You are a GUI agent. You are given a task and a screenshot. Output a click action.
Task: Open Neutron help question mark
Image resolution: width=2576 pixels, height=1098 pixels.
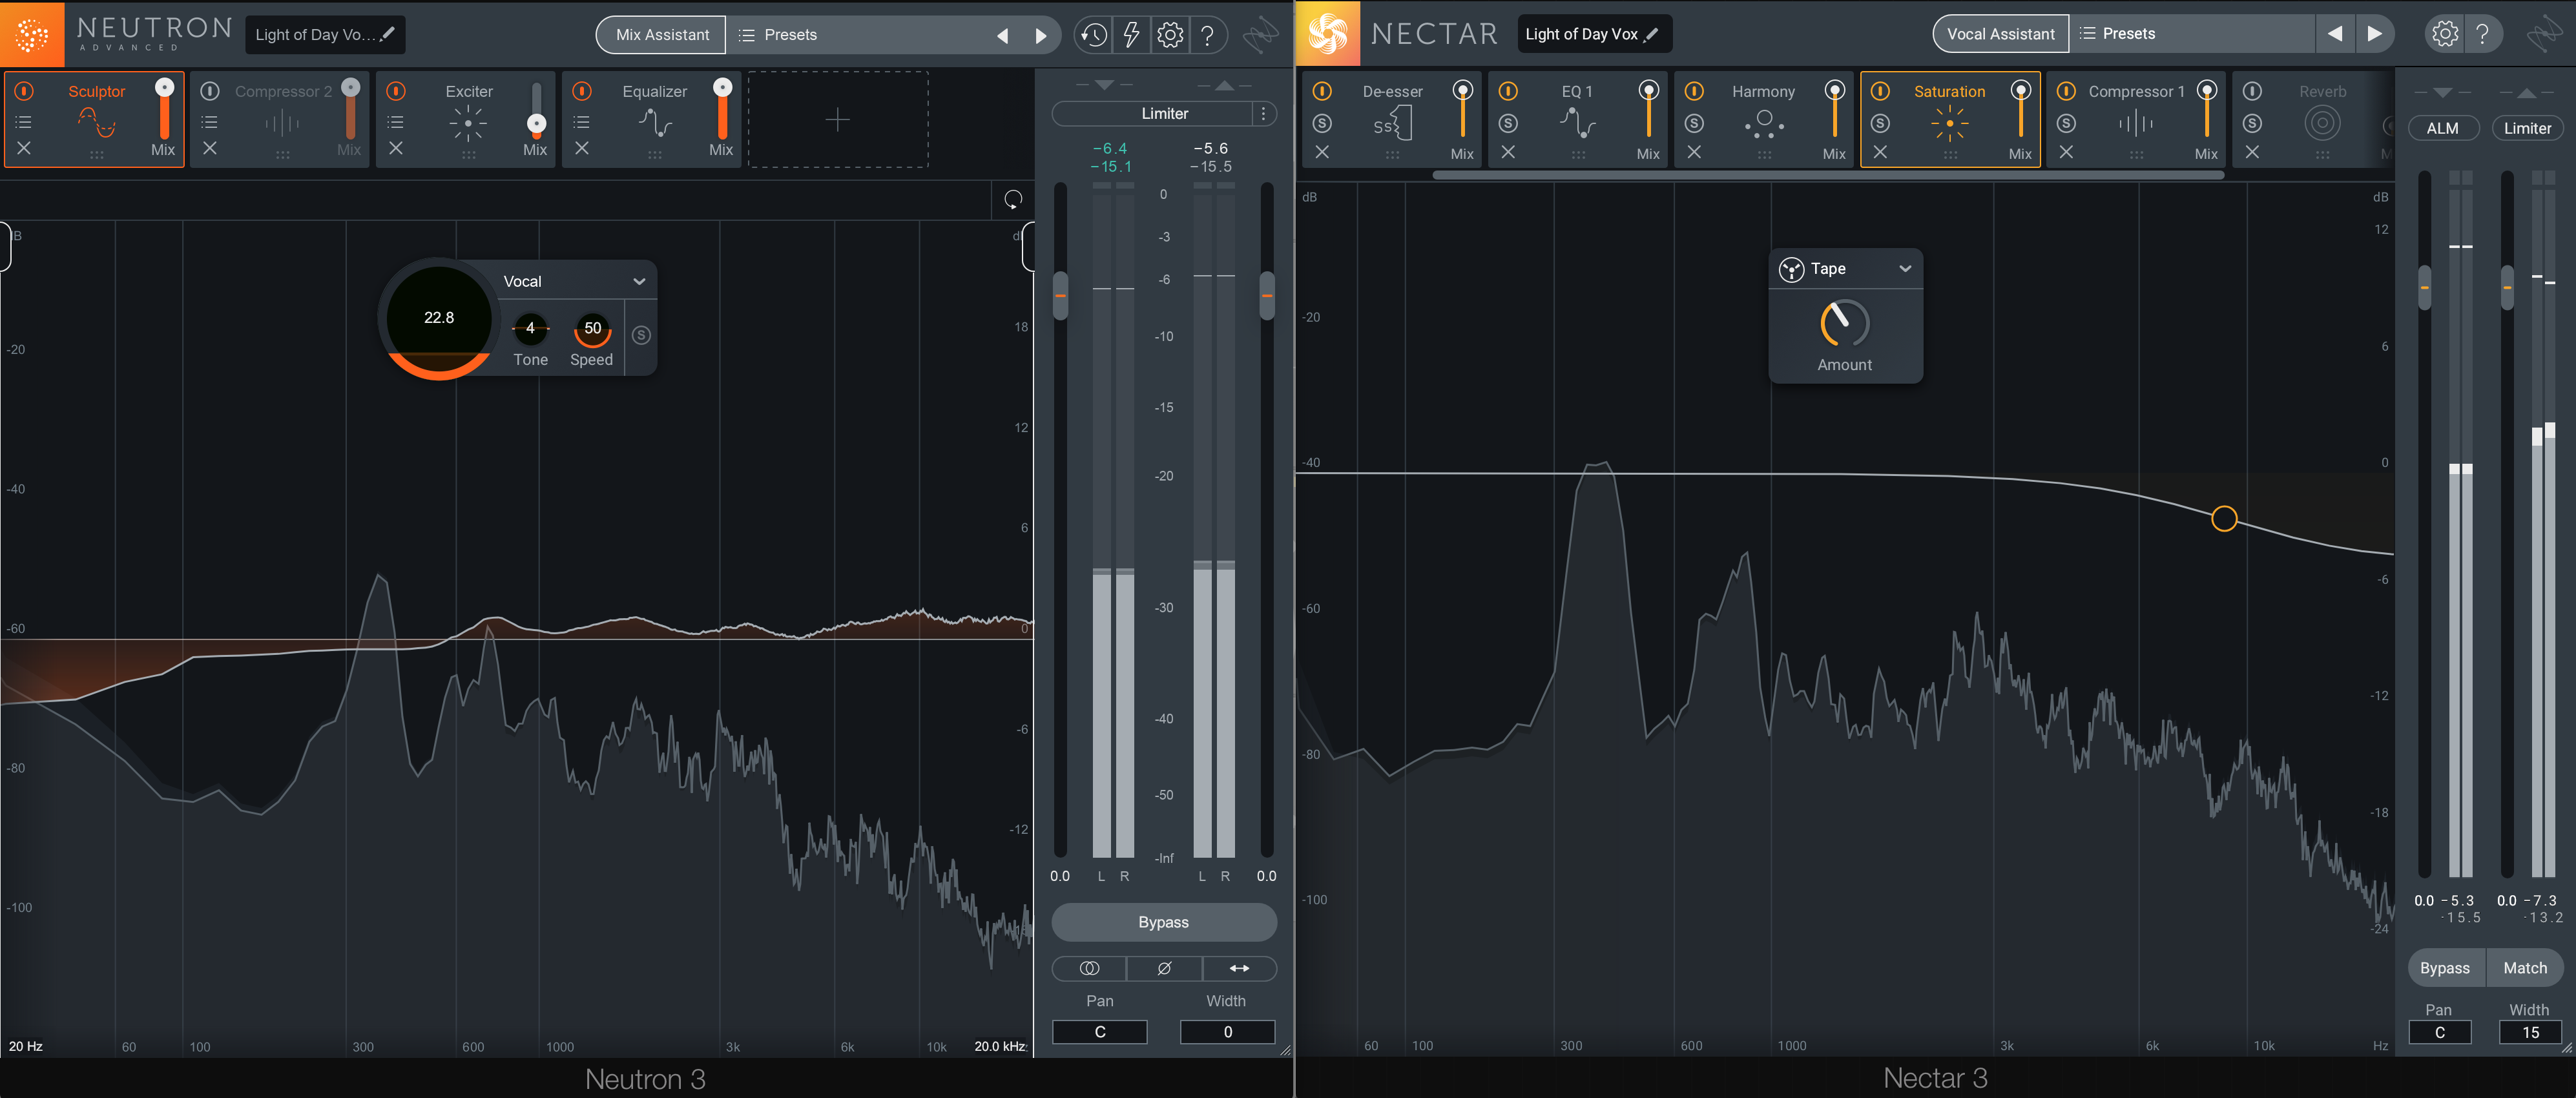(1208, 35)
